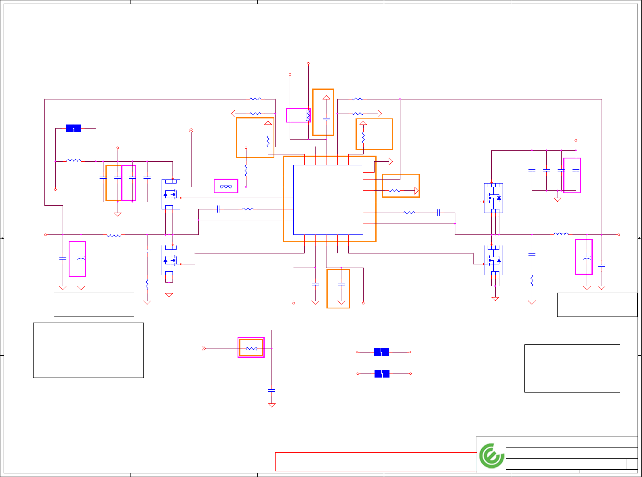Select series resistor on IC's left RC network
Screen dimensions: 642x477
click(x=248, y=209)
